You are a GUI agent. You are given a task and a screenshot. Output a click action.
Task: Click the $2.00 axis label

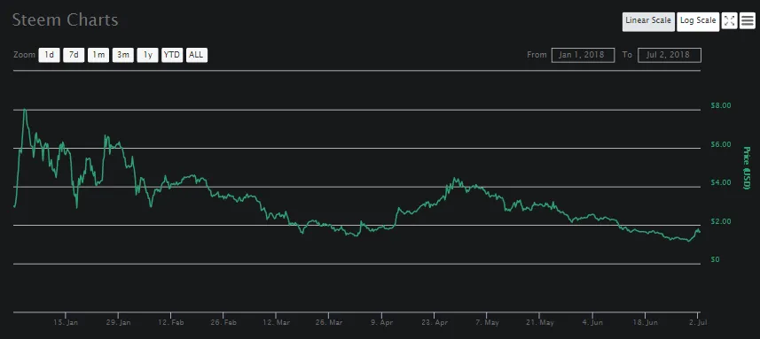point(720,221)
